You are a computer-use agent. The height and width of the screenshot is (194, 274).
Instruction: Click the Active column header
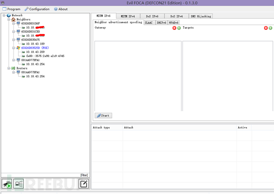pos(244,127)
